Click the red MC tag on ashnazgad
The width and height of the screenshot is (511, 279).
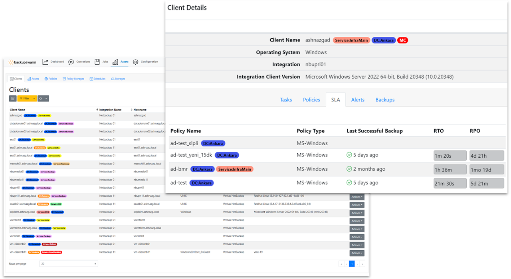point(402,40)
